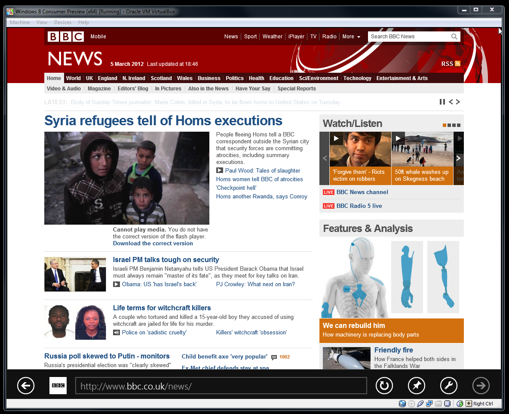Open the Sci/Environment section tab
This screenshot has height=414, width=509.
pos(319,78)
